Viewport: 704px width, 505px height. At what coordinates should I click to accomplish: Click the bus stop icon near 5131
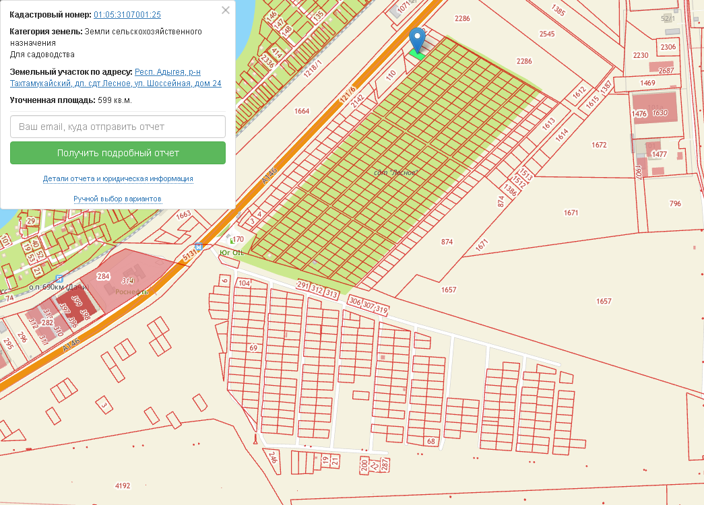pos(199,246)
